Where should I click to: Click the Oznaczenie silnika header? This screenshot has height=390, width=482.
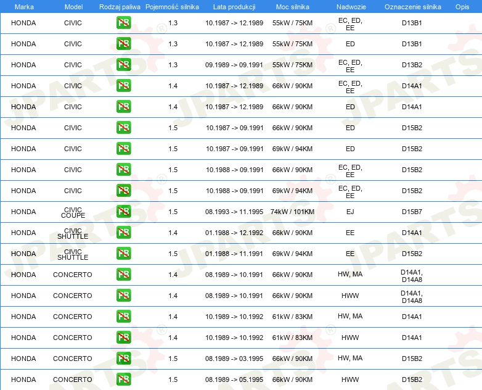tap(412, 7)
